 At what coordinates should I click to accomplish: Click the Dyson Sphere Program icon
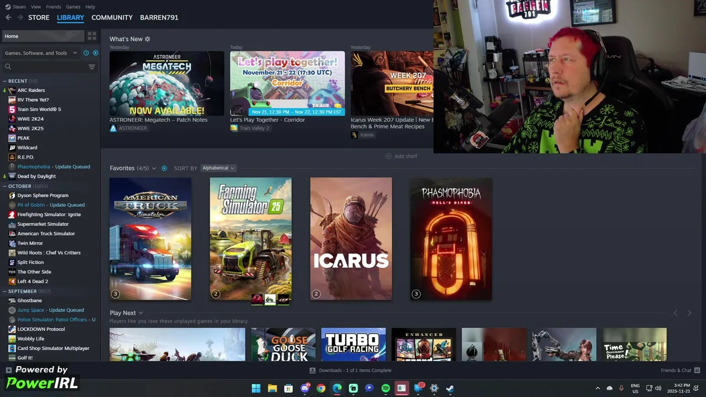[x=12, y=195]
